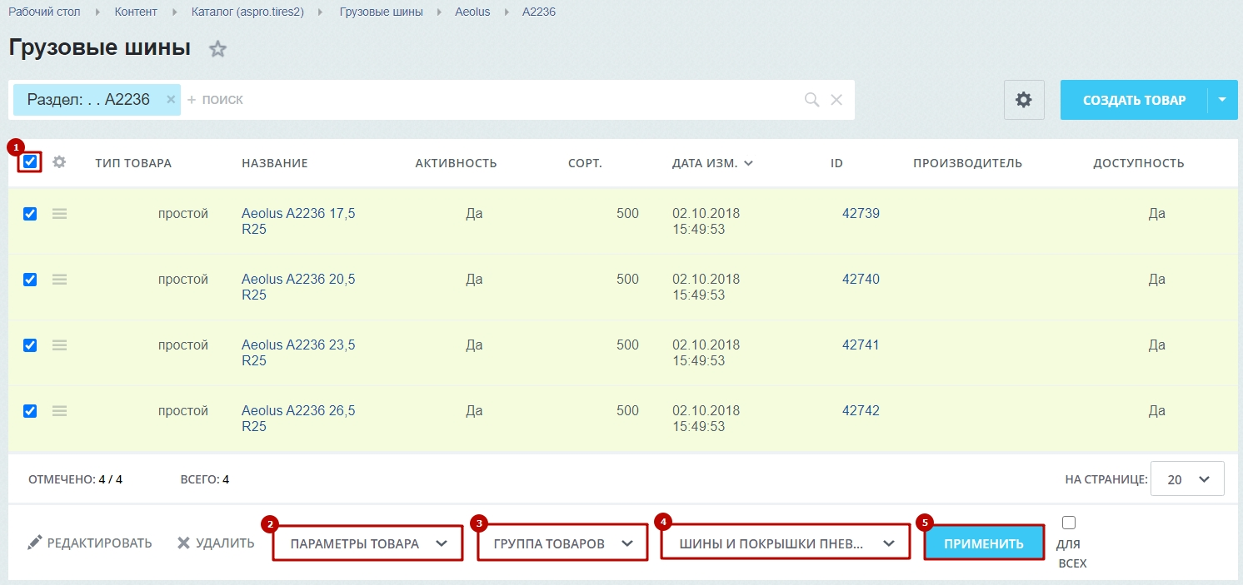The width and height of the screenshot is (1243, 585).
Task: Remove the A2236 section filter tag
Action: coord(171,99)
